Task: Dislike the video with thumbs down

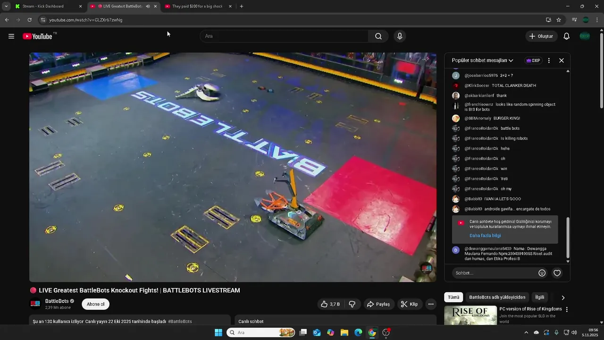Action: coord(352,304)
